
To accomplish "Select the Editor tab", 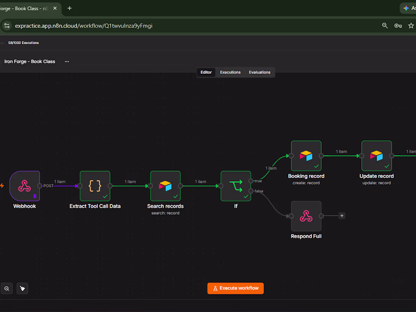I will [206, 73].
